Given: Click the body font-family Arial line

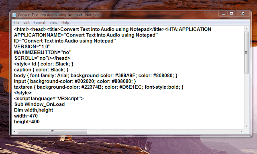Looking at the screenshot, I should click(x=96, y=75).
